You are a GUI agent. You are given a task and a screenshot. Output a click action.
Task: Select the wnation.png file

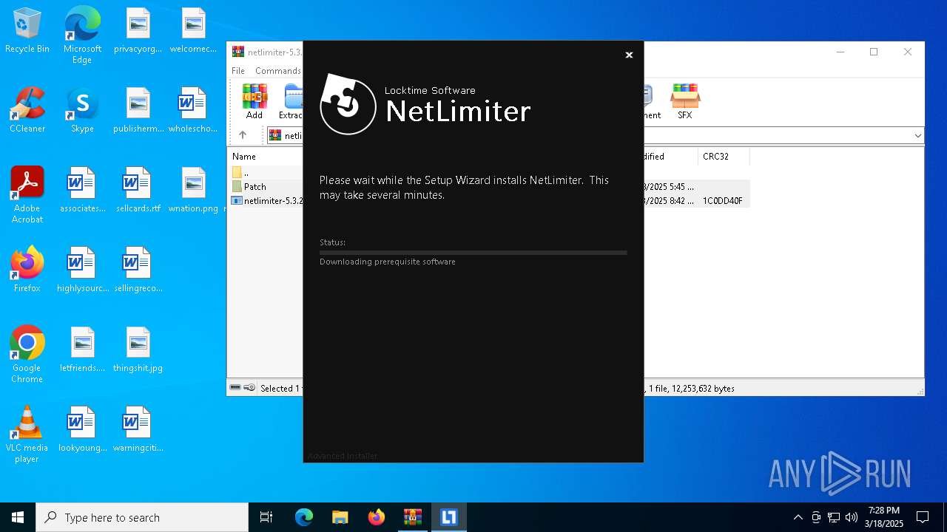click(193, 190)
